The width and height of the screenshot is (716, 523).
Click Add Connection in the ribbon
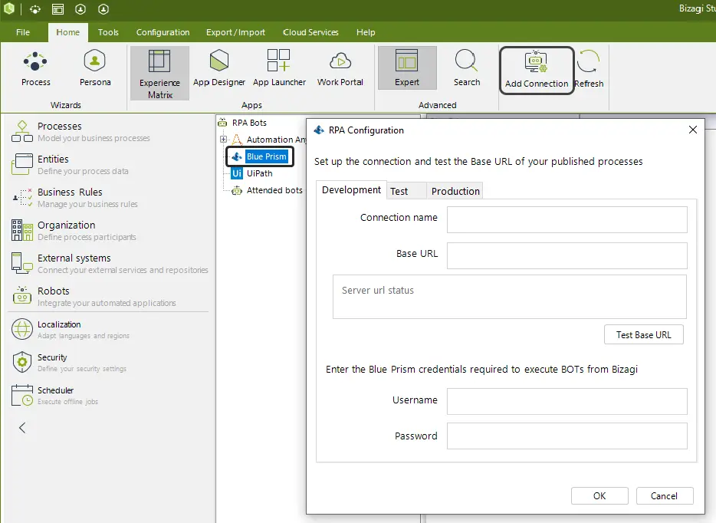(537, 71)
